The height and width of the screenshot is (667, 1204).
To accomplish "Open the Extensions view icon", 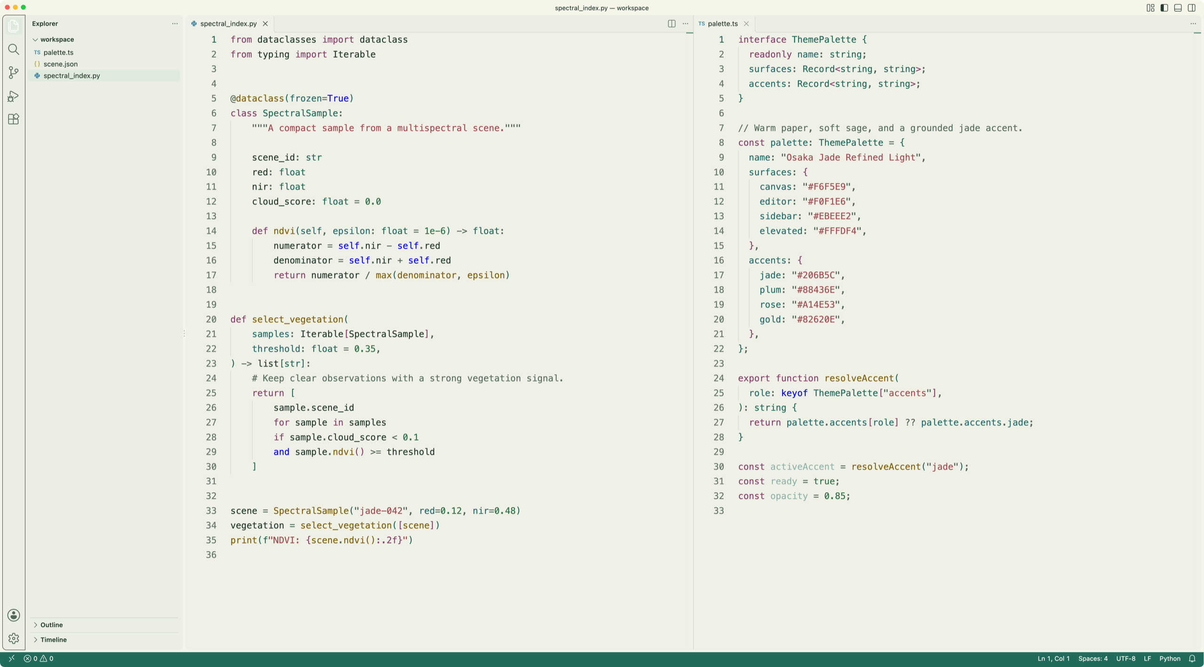I will point(14,119).
